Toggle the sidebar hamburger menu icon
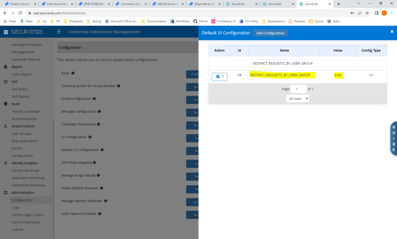Image resolution: width=397 pixels, height=239 pixels. 59,32
